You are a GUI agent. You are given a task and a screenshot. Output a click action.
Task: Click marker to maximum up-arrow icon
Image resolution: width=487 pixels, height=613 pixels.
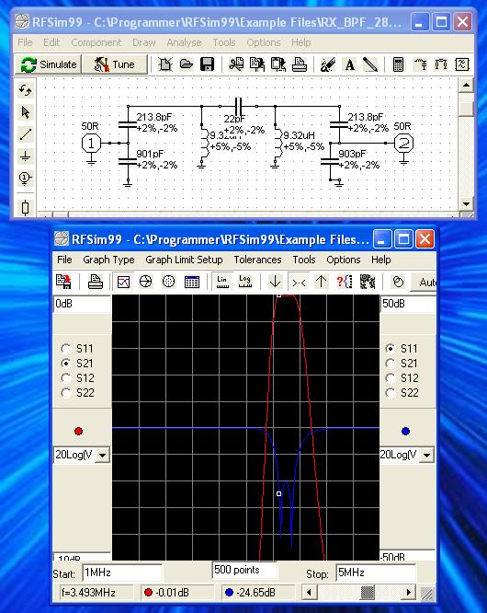pyautogui.click(x=322, y=282)
